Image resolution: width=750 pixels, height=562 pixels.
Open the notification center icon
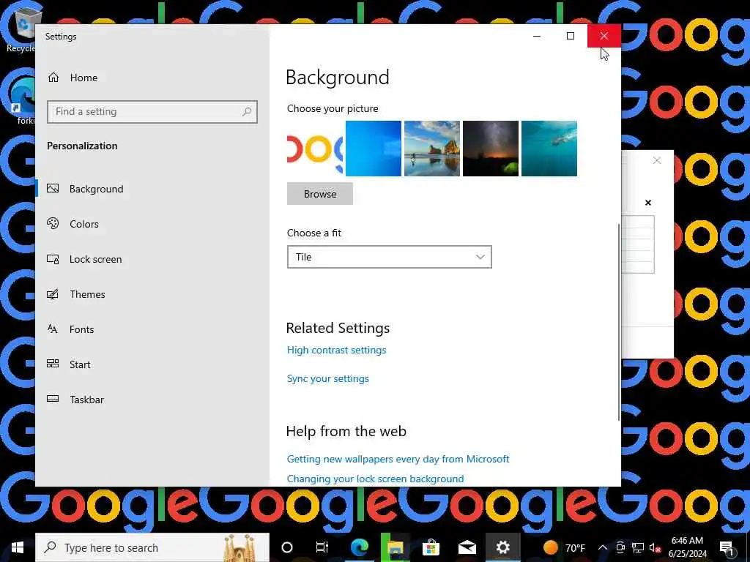click(x=727, y=547)
